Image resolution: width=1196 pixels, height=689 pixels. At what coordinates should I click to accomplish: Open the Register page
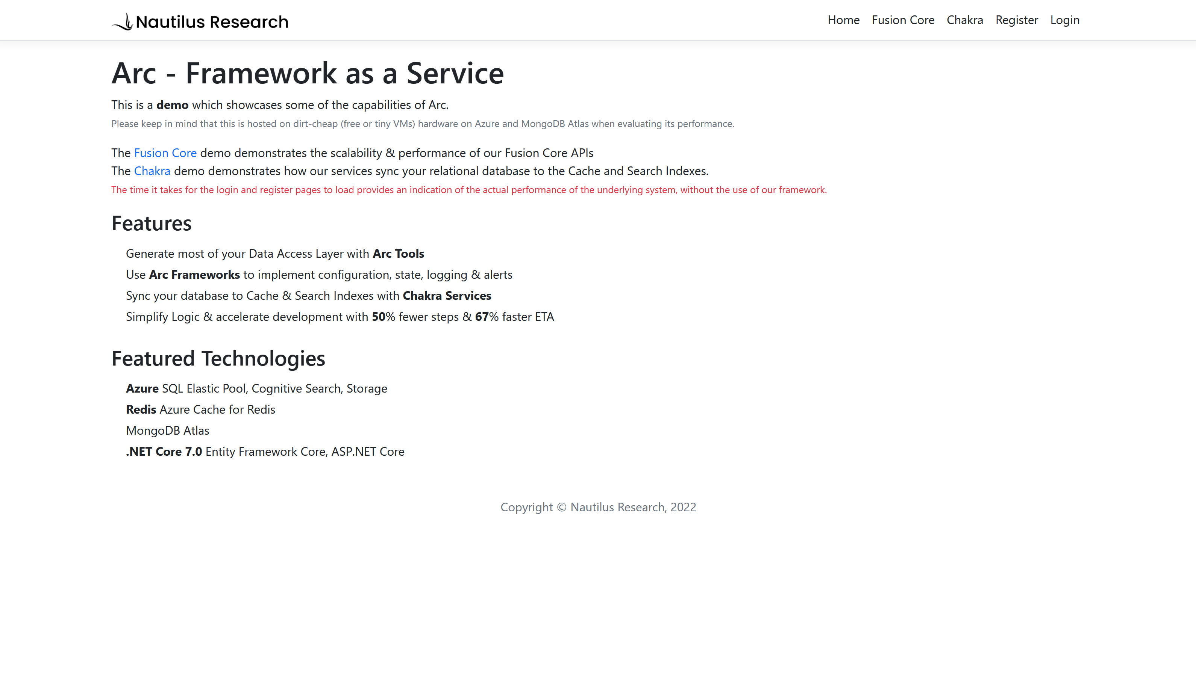1017,20
